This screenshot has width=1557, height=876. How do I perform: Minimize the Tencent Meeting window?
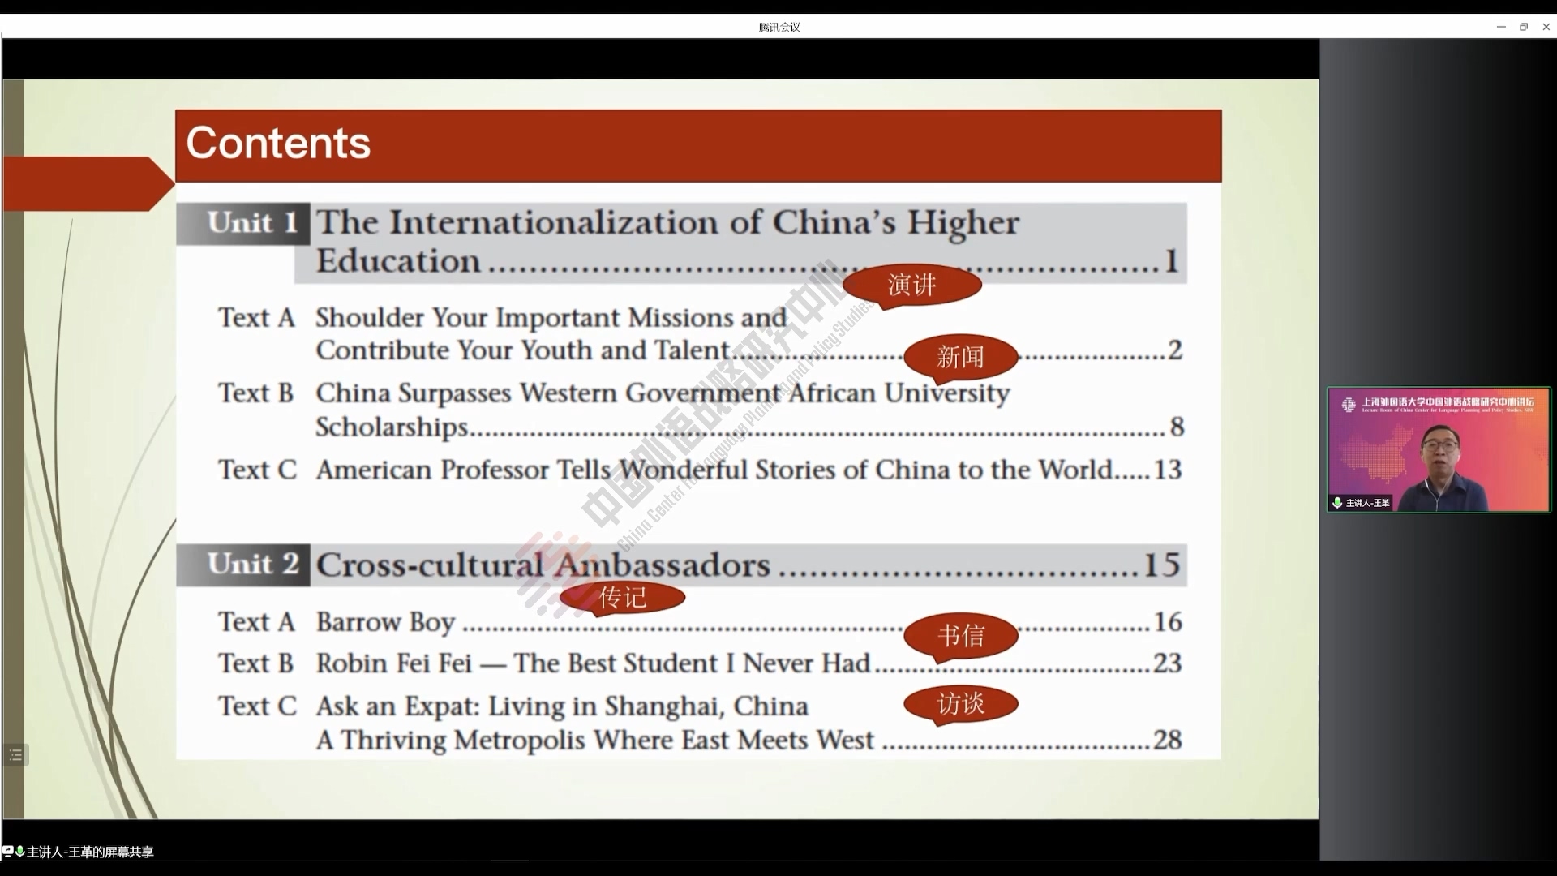(1501, 27)
